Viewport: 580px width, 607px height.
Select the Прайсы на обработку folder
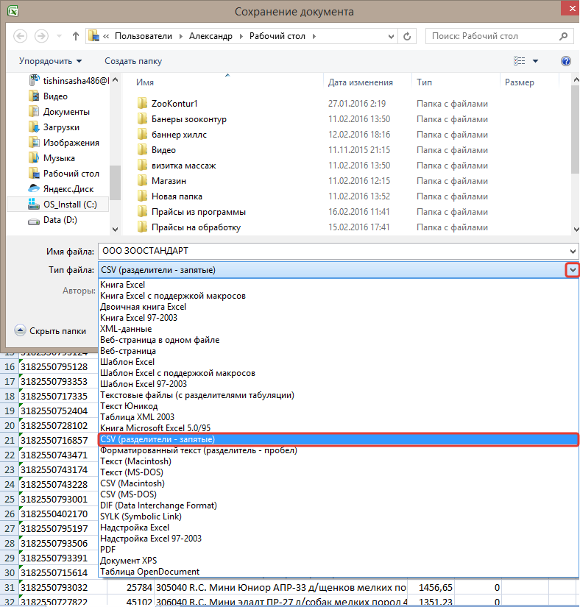[196, 227]
